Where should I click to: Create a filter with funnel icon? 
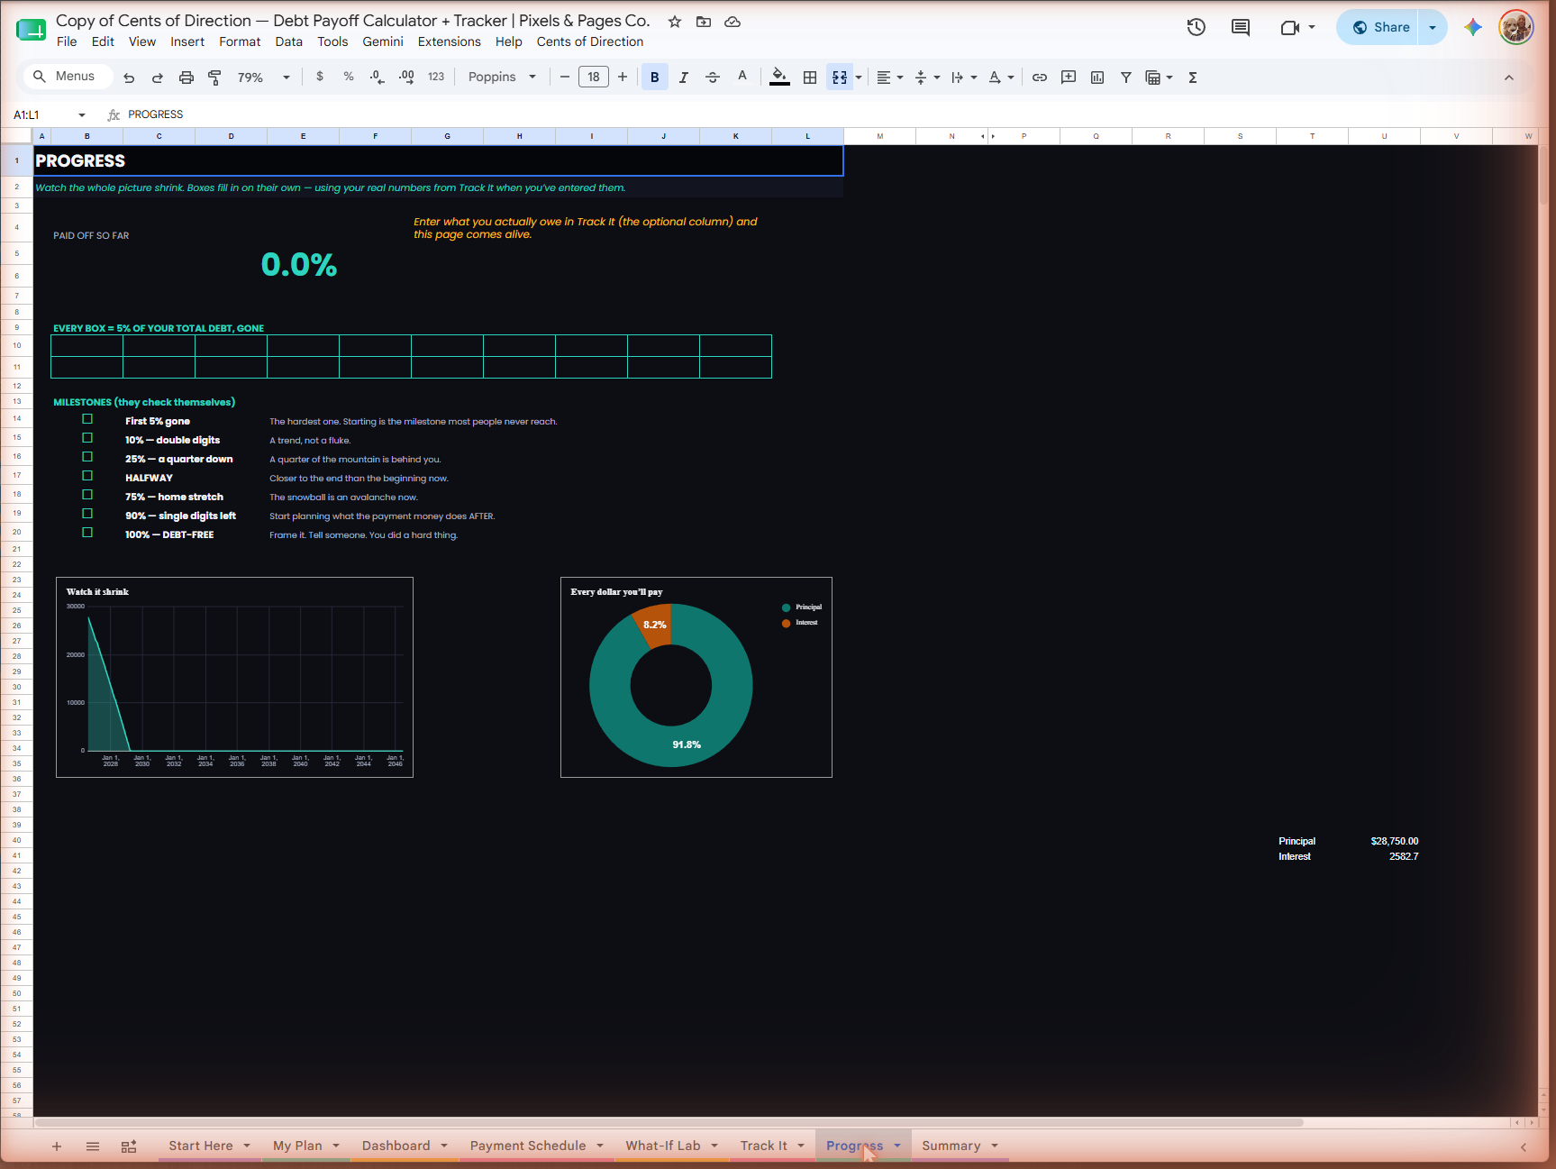[1126, 78]
